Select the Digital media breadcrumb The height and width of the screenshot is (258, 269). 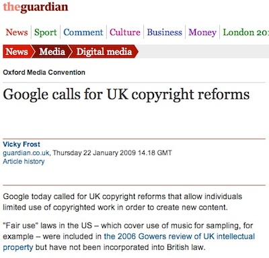tap(104, 52)
